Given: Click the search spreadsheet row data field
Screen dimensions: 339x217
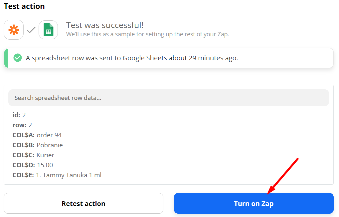Looking at the screenshot, I should tap(168, 97).
